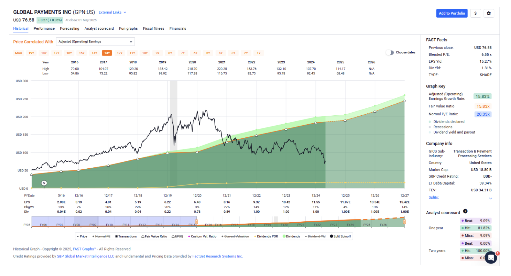Click FY10 in the mini timeline navigator

coord(109,225)
